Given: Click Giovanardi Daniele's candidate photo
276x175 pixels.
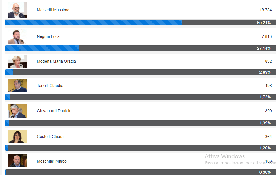Looking at the screenshot, I should click(17, 111).
